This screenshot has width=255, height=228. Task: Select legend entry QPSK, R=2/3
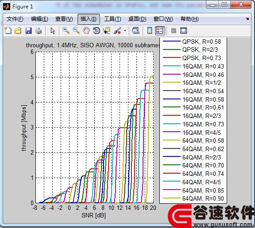tap(190, 49)
